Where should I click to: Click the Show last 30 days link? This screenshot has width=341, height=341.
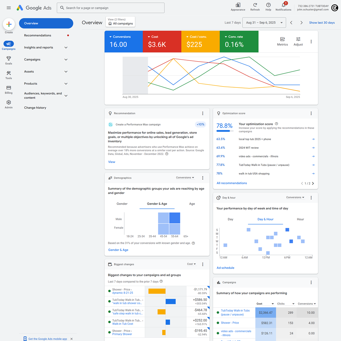pyautogui.click(x=322, y=23)
